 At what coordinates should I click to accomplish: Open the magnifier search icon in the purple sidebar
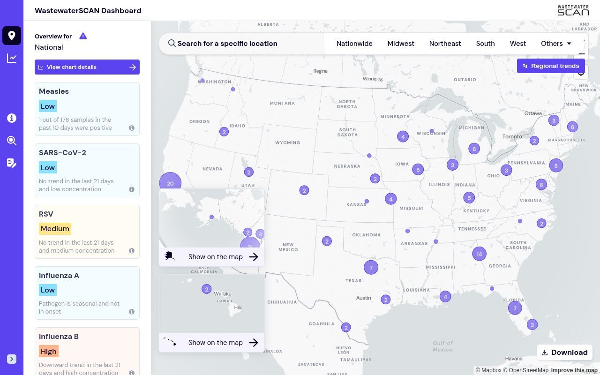coord(12,141)
